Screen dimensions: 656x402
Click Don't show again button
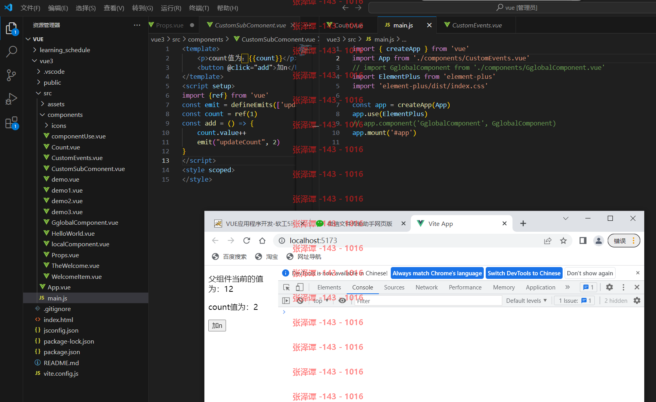pyautogui.click(x=590, y=273)
